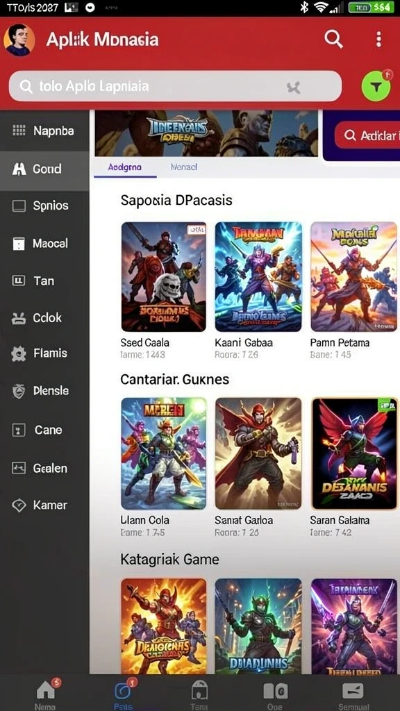This screenshot has width=400, height=711.
Task: Click the Gealen image icon
Action: [19, 468]
